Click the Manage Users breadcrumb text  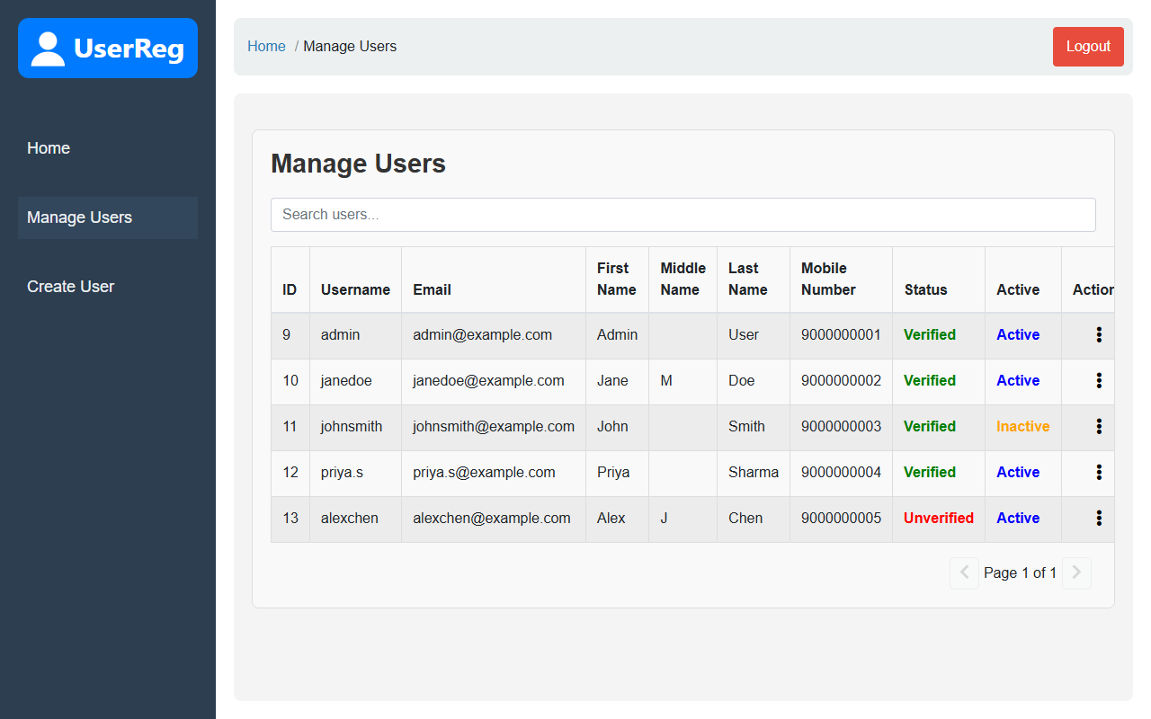pos(350,47)
